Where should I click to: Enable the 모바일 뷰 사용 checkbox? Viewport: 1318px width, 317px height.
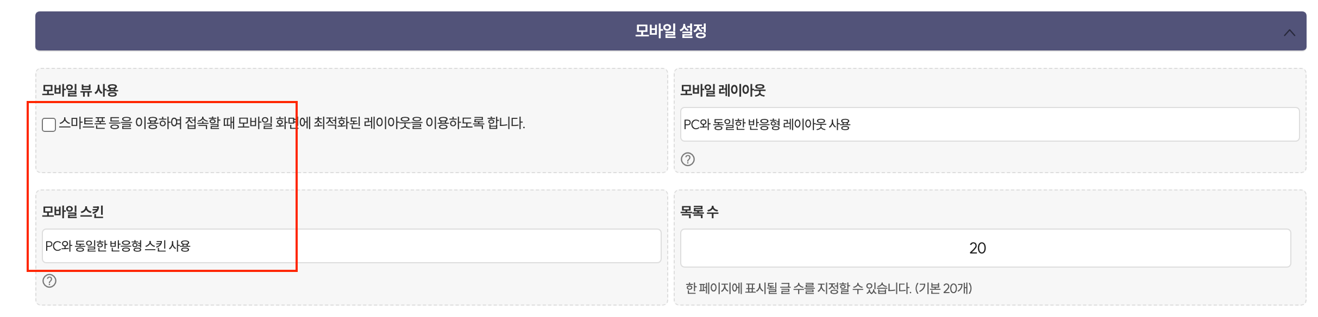coord(49,125)
